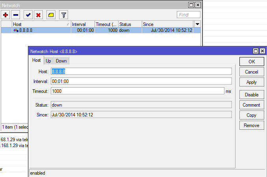Open the column selector dropdown arrow
Image resolution: width=267 pixels, height=177 pixels.
click(197, 24)
